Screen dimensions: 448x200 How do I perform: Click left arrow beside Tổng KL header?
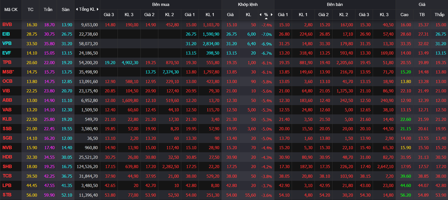(x=77, y=9)
